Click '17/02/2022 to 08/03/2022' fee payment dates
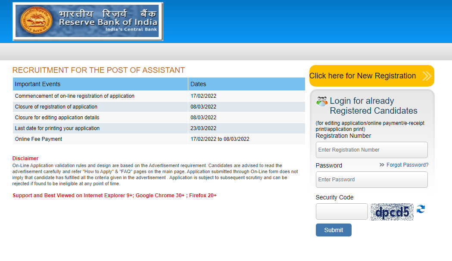Screen dimensions: 452x261 [x=220, y=139]
